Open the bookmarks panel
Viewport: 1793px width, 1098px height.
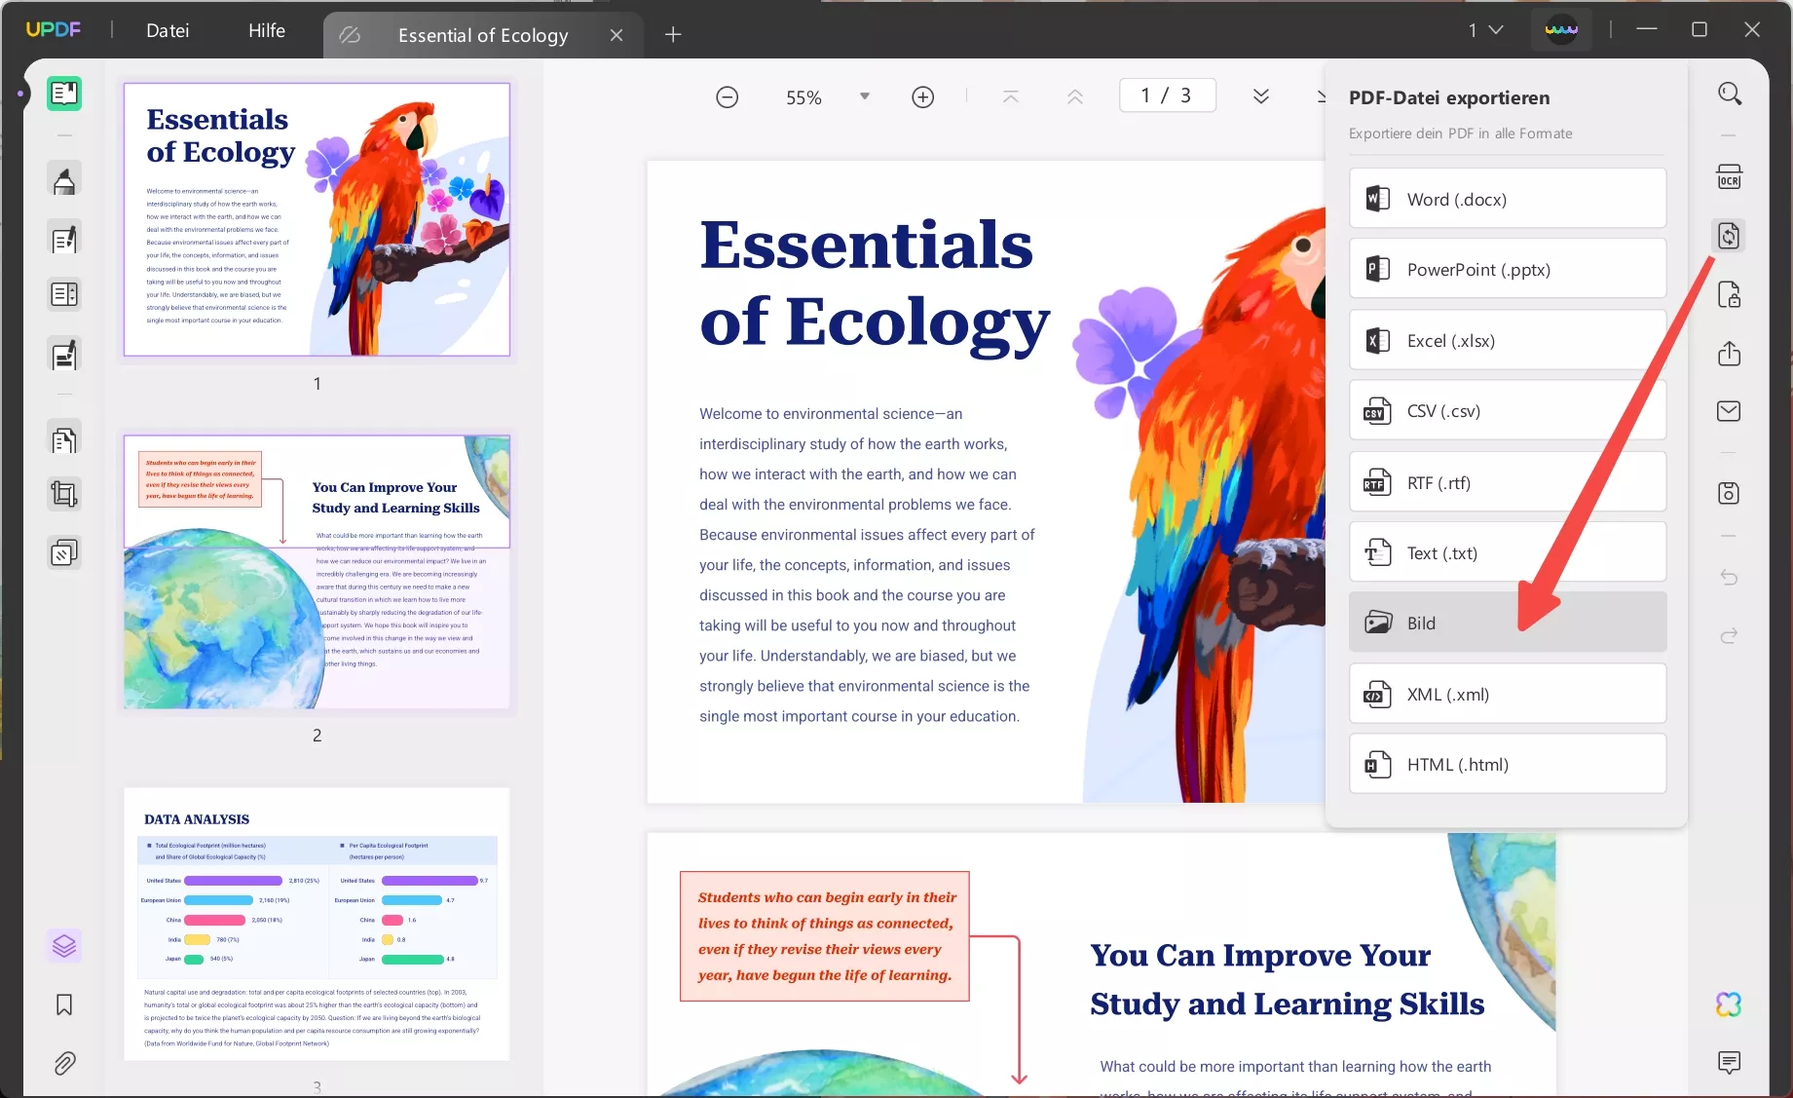64,1004
